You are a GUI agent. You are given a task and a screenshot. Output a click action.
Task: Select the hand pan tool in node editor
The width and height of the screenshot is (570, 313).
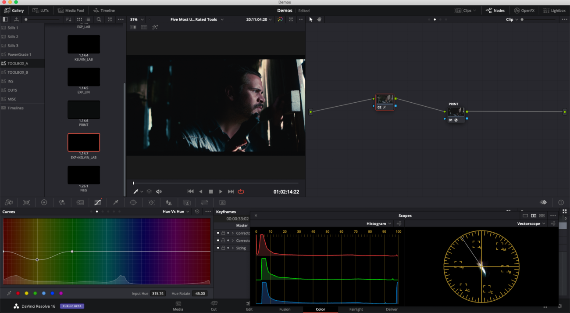click(x=319, y=19)
